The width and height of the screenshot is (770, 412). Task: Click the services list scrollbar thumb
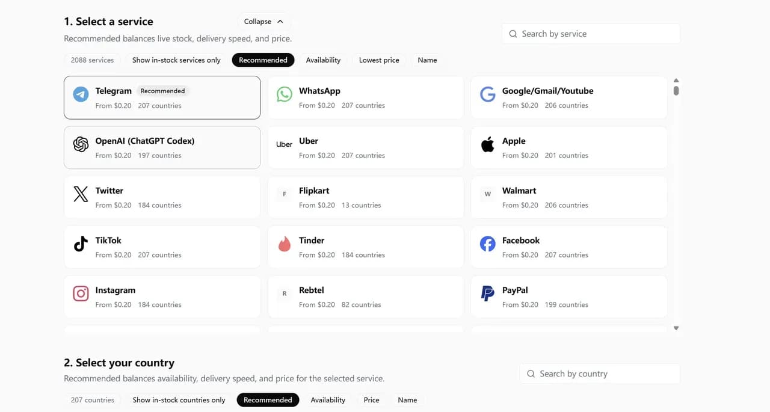[x=676, y=90]
